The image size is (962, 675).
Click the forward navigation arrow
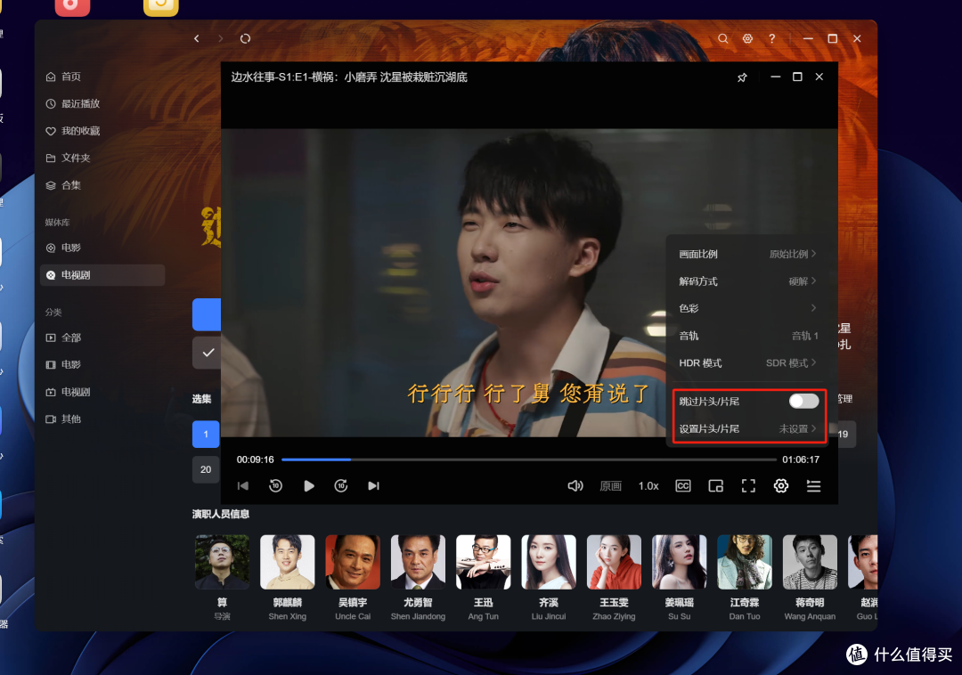tap(220, 38)
